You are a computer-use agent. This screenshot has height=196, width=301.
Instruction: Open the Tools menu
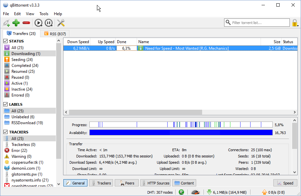44,14
